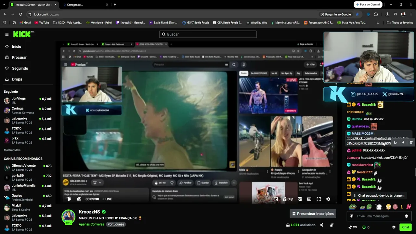Unmute the stream using the muted volume icon

coord(79,199)
